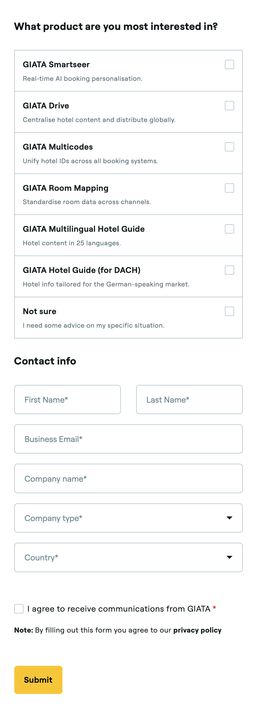Click into the Last Name field
Screen dimensions: 256x707
point(189,399)
